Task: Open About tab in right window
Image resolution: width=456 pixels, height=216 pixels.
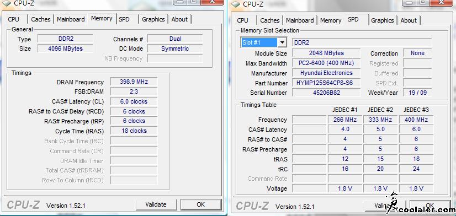Action: coord(409,20)
